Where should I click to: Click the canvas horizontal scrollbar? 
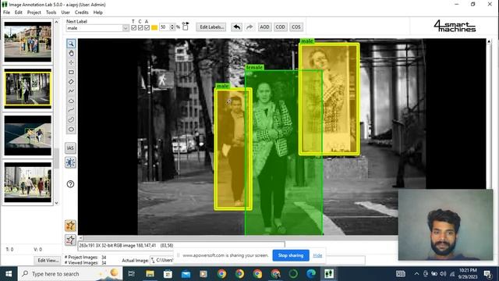[x=239, y=238]
